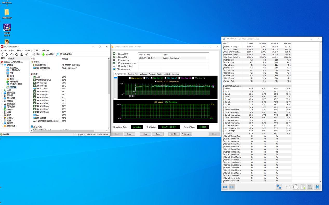Expand the DirectX tree node

2,109
